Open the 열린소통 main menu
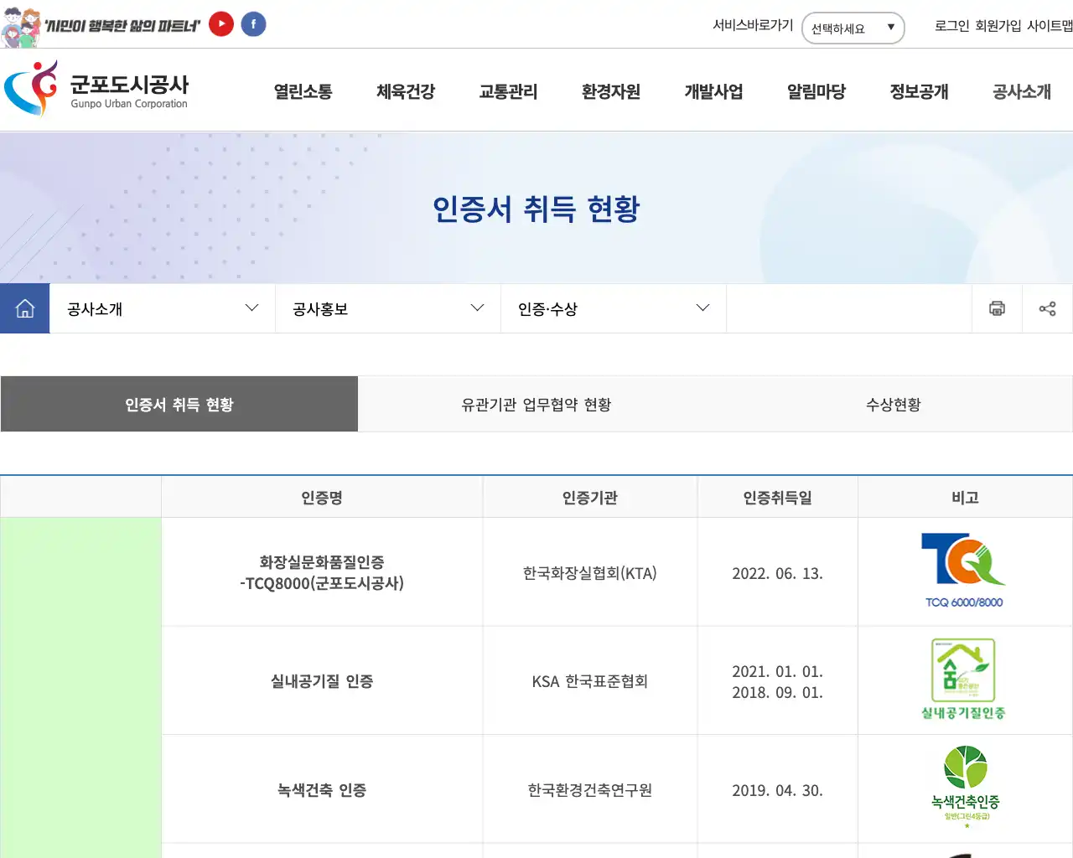This screenshot has height=858, width=1073. (x=303, y=91)
